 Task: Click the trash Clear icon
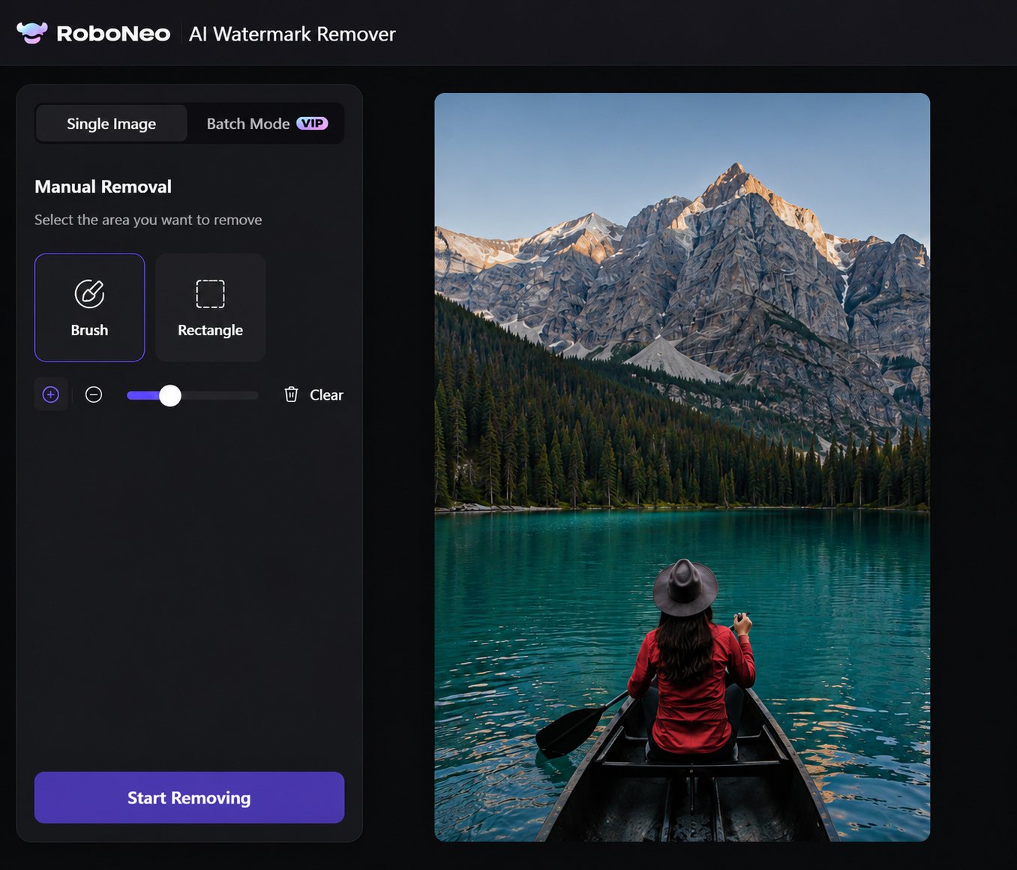click(x=291, y=394)
